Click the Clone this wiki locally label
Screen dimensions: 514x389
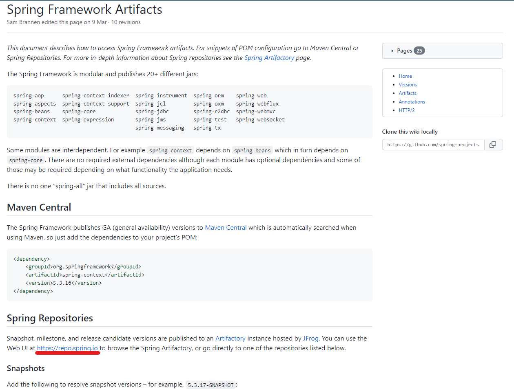point(410,132)
